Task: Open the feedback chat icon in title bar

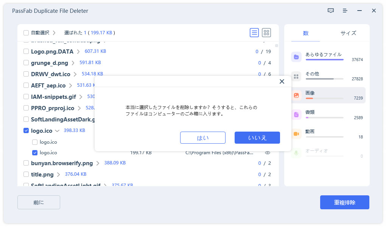Action: pos(331,11)
